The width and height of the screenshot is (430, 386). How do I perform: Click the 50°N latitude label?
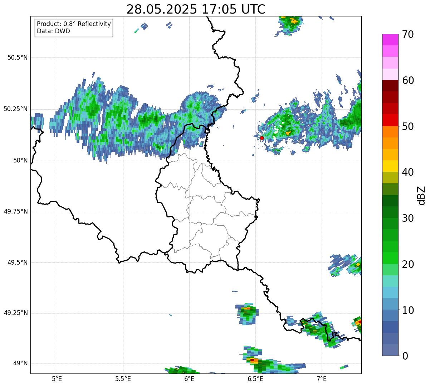coord(20,160)
